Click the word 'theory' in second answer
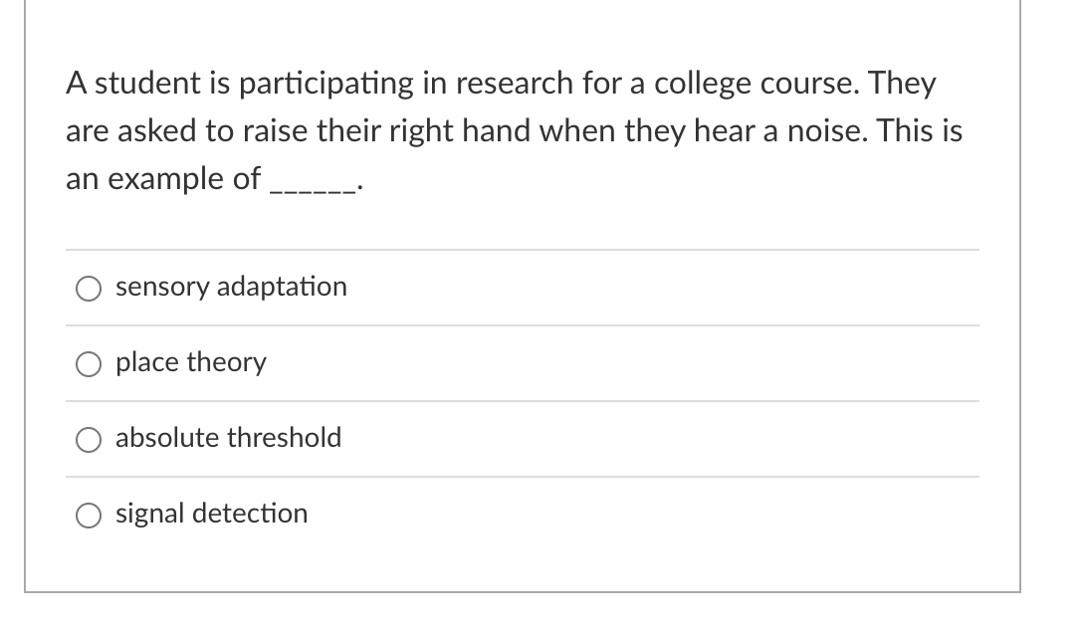Image resolution: width=1085 pixels, height=629 pixels. pyautogui.click(x=226, y=362)
